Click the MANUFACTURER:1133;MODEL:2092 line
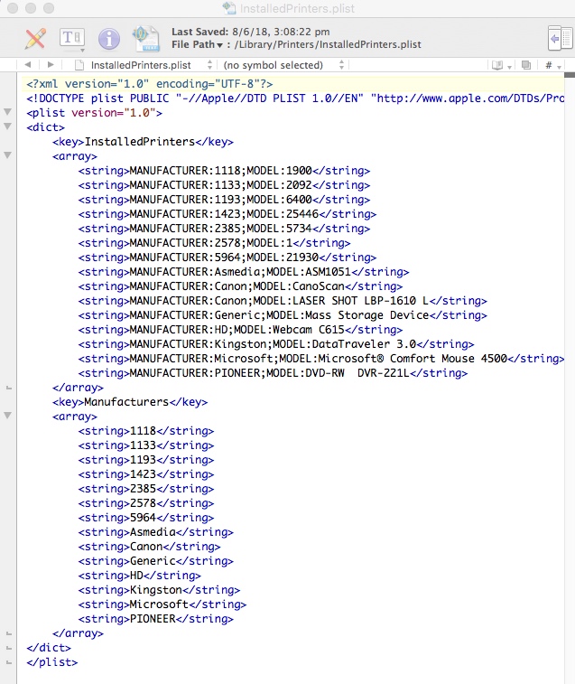Viewport: 575px width, 684px height. click(x=224, y=185)
